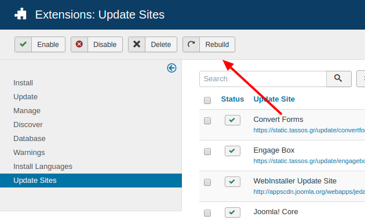Check the Joomla! Core row checkbox

point(207,213)
